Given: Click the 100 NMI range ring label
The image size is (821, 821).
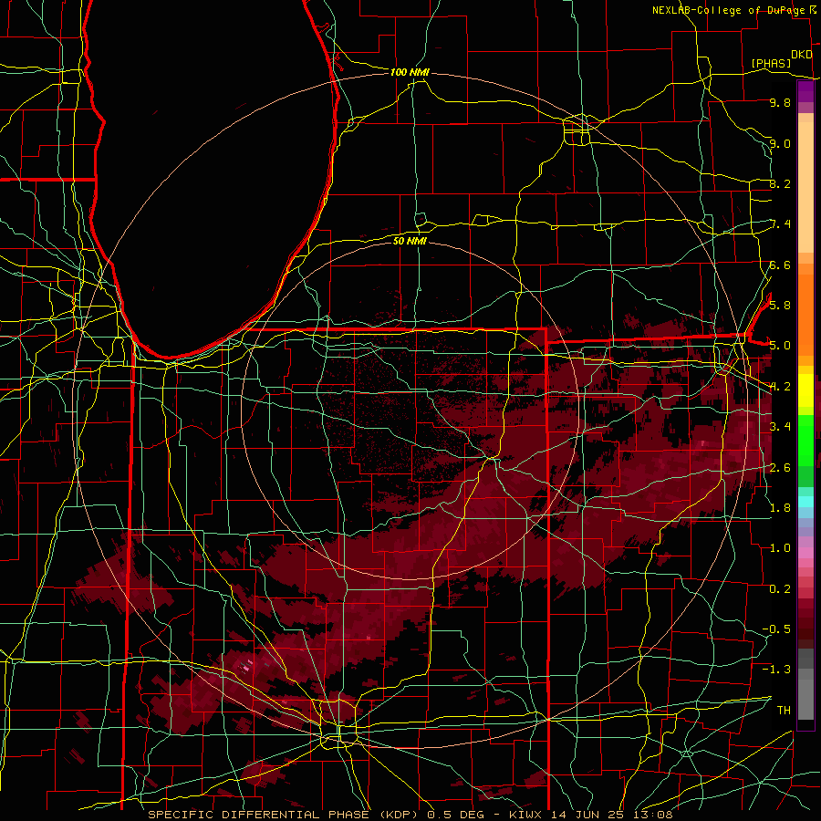Looking at the screenshot, I should [x=410, y=72].
